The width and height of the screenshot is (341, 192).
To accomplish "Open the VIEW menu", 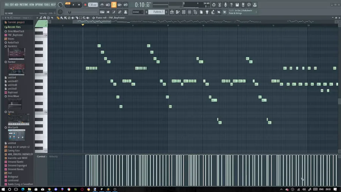I will pyautogui.click(x=31, y=5).
